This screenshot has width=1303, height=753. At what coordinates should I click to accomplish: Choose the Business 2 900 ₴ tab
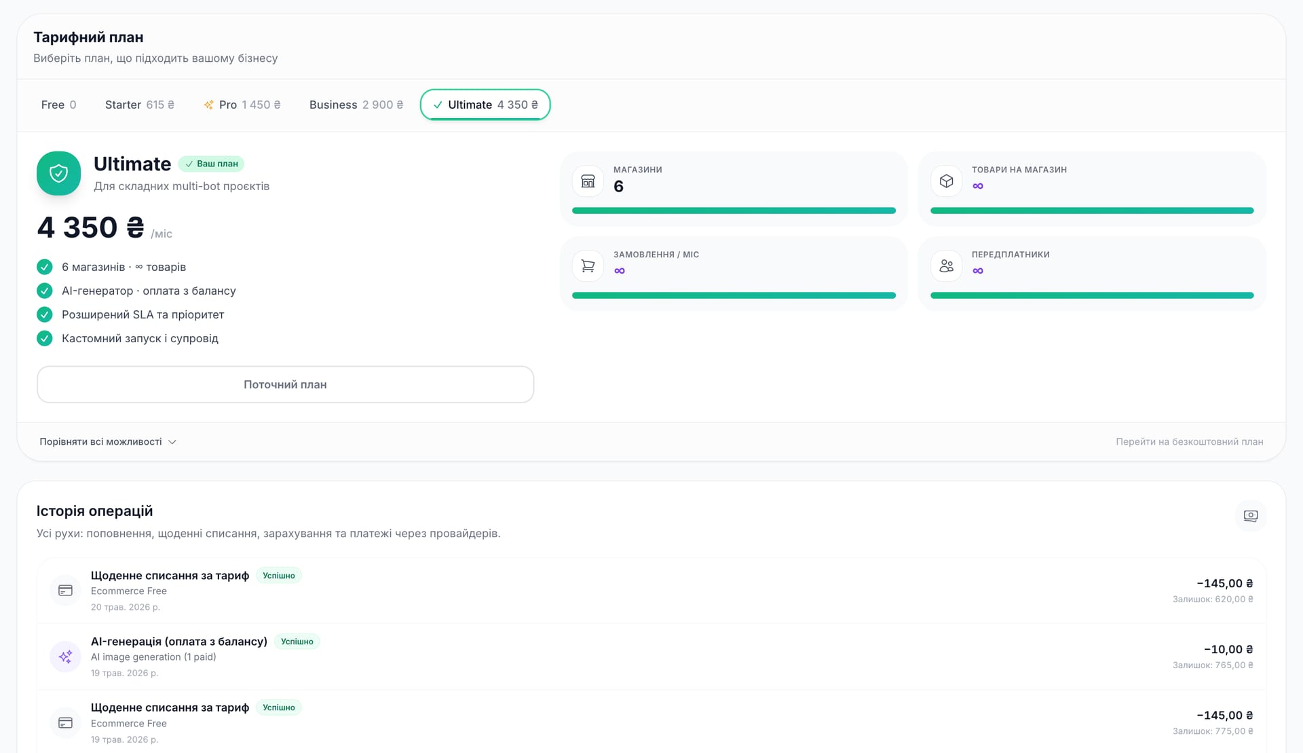(x=356, y=105)
